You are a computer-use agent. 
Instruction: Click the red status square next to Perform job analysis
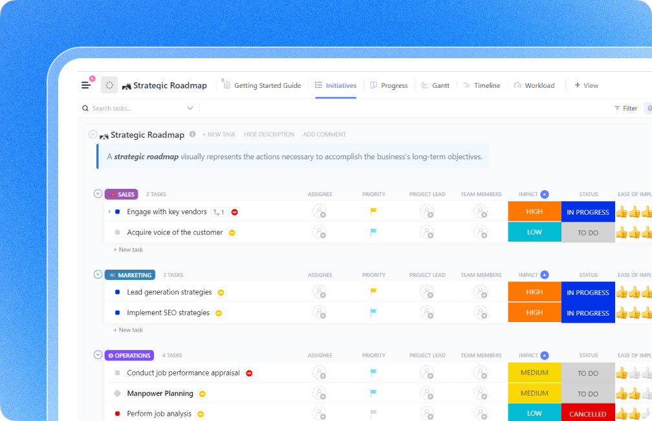click(x=116, y=413)
